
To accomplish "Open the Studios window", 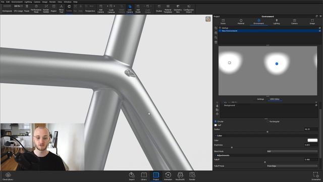I will 159,9.
